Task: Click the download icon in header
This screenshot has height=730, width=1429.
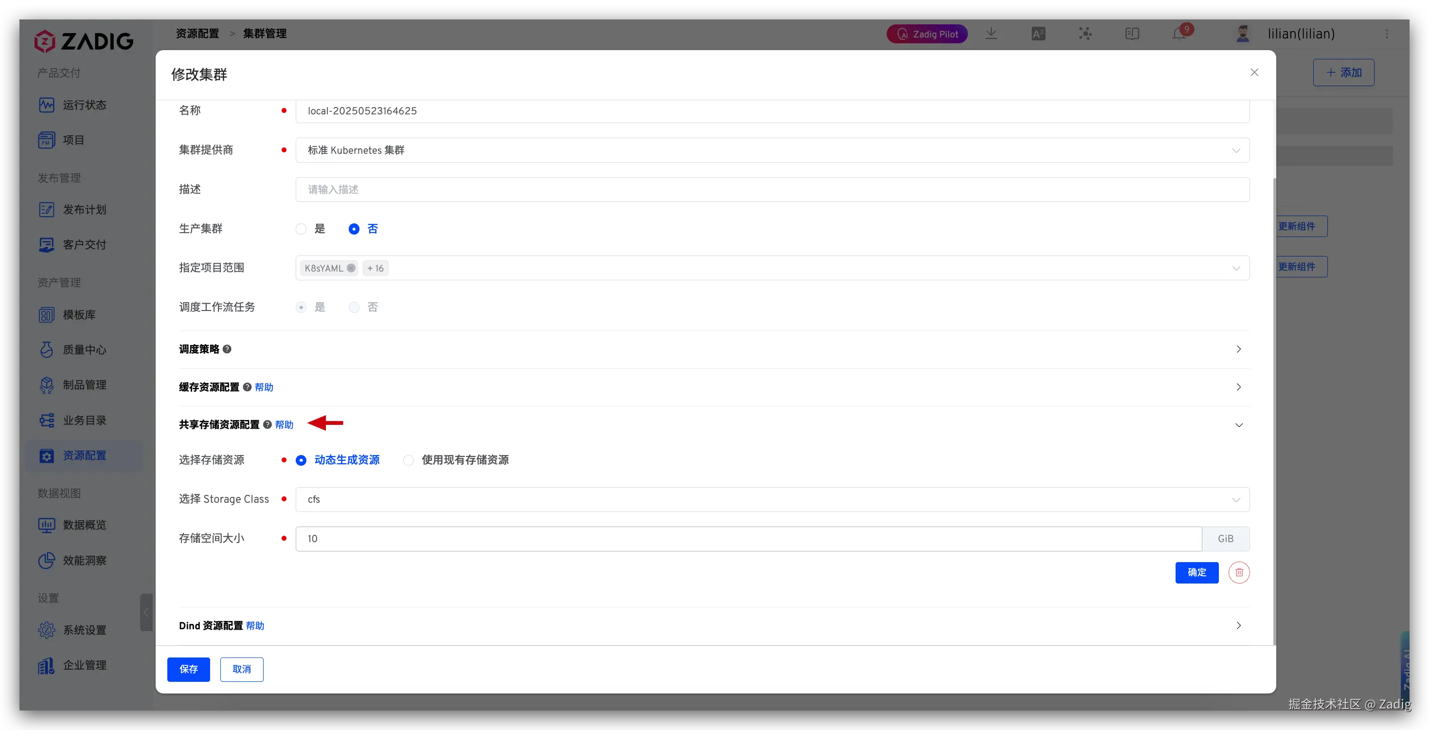Action: click(991, 34)
